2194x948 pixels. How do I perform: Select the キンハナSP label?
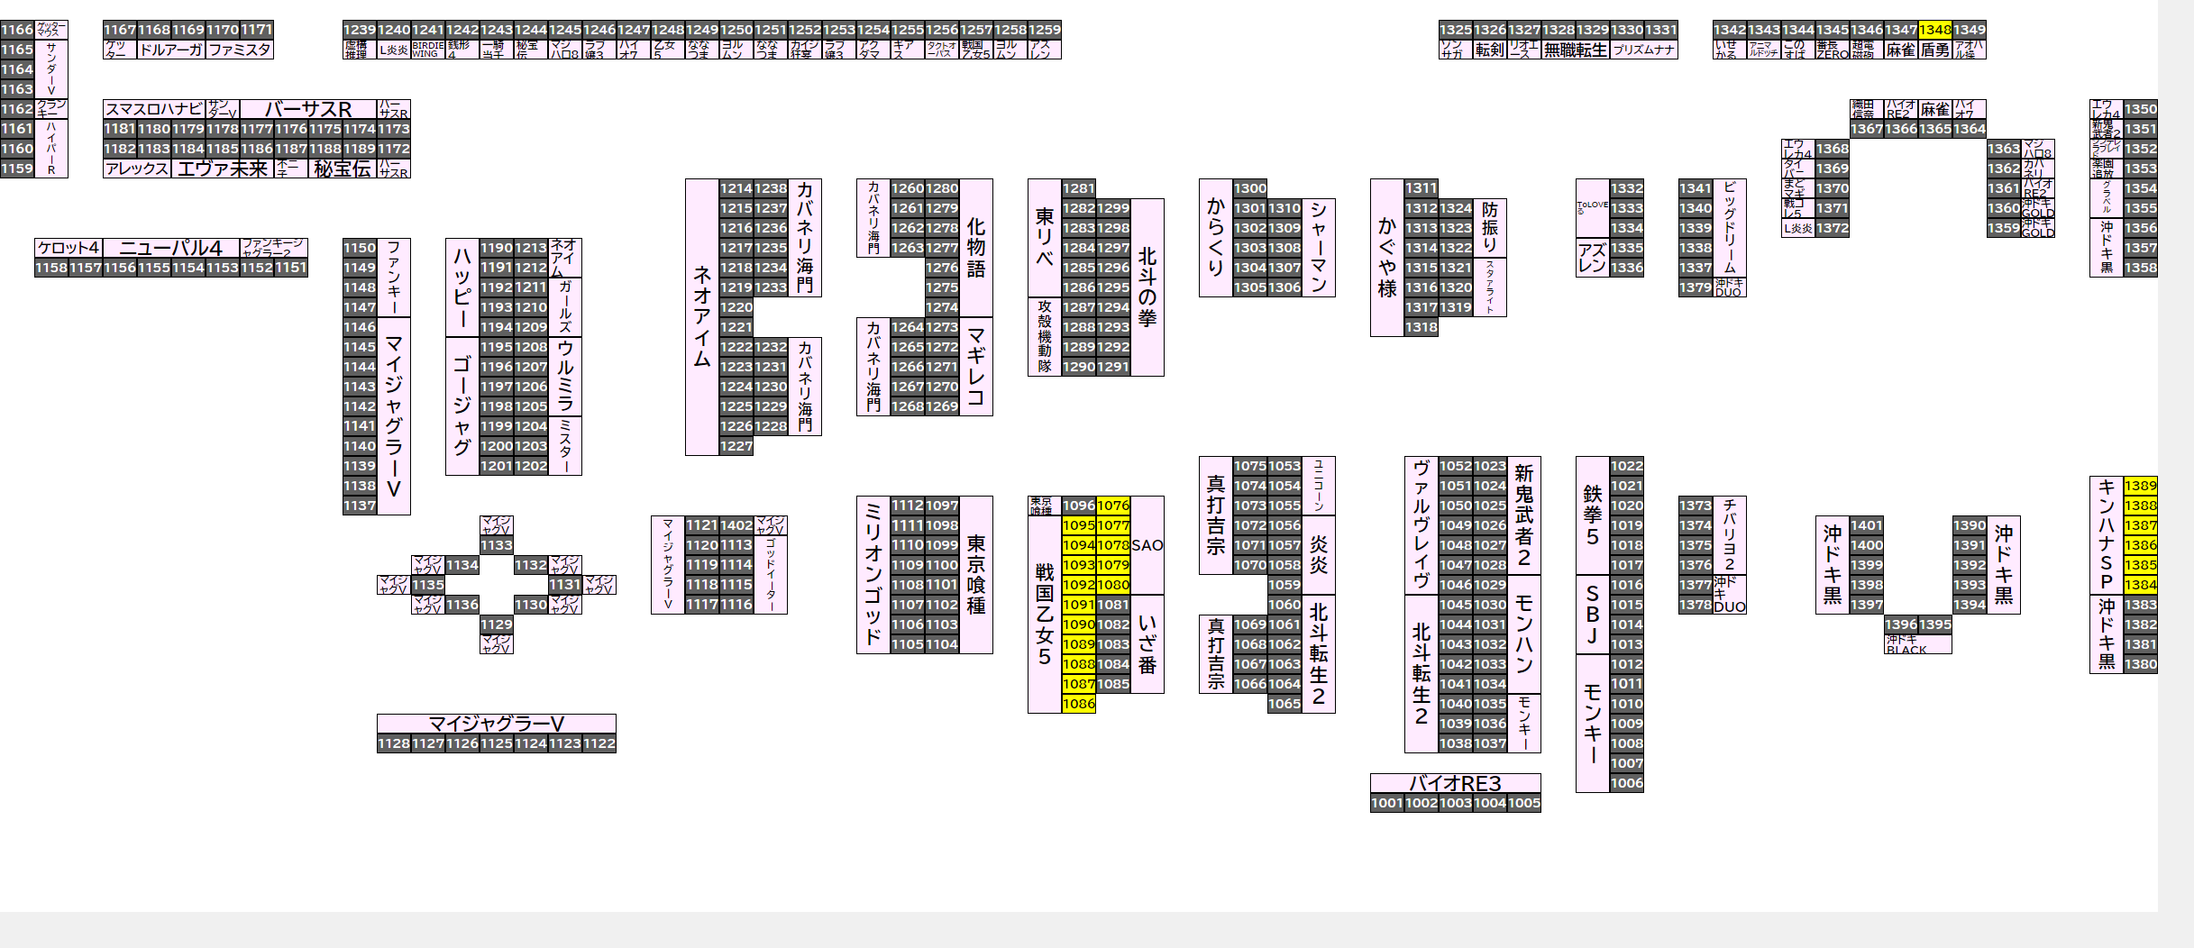click(x=2107, y=535)
